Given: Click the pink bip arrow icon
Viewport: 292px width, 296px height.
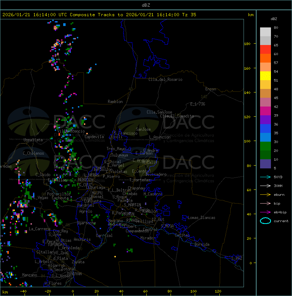Looking at the screenshot, I should pos(265,203).
